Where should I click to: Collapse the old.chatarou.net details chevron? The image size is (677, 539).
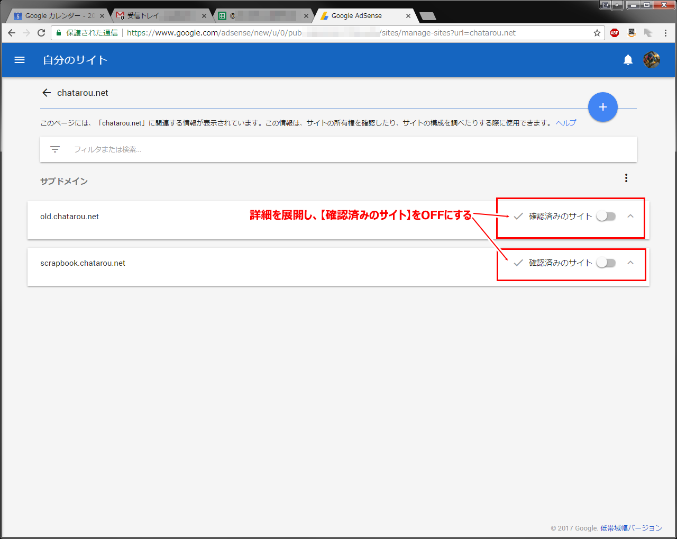(630, 216)
